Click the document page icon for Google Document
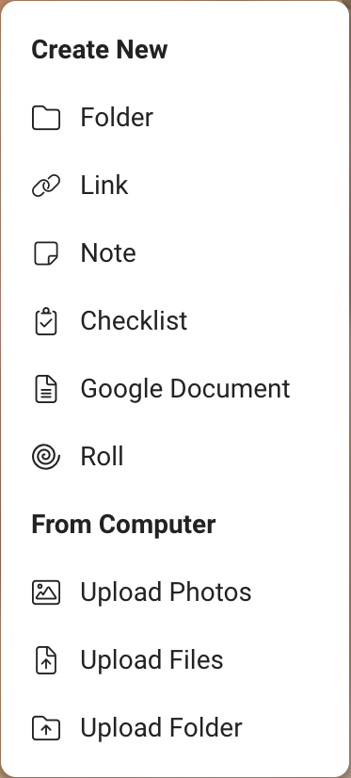Viewport: 351px width, 778px height. tap(46, 389)
